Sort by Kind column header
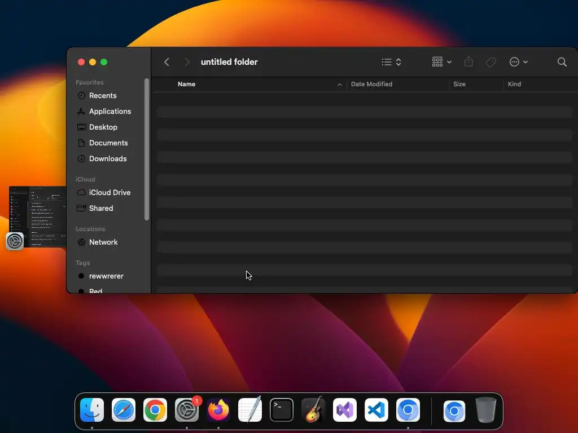Viewport: 578px width, 433px height. coord(514,84)
